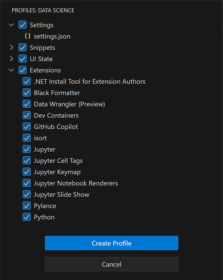Collapse the Settings tree node
The height and width of the screenshot is (280, 223).
pos(12,25)
